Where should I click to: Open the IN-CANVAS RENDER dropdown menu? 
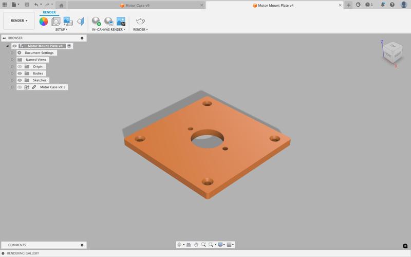click(108, 30)
